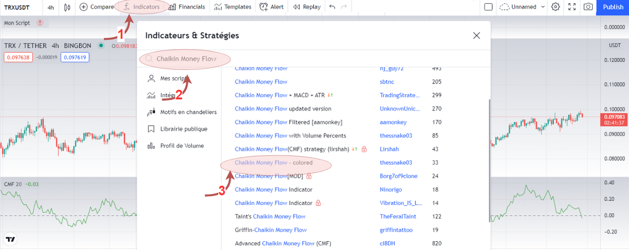Open author aamonkey profile
Viewport: 629px width, 250px height.
coord(393,122)
